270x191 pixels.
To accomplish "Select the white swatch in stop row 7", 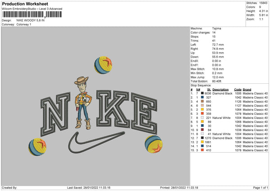I will 202,118.
